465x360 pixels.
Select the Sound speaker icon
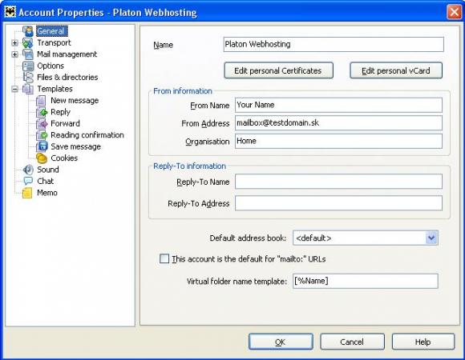(x=28, y=170)
